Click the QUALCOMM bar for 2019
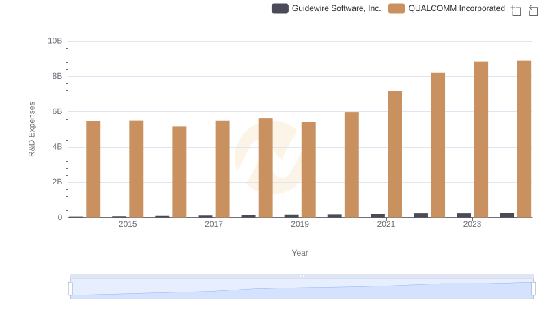The width and height of the screenshot is (546, 315). click(x=308, y=170)
